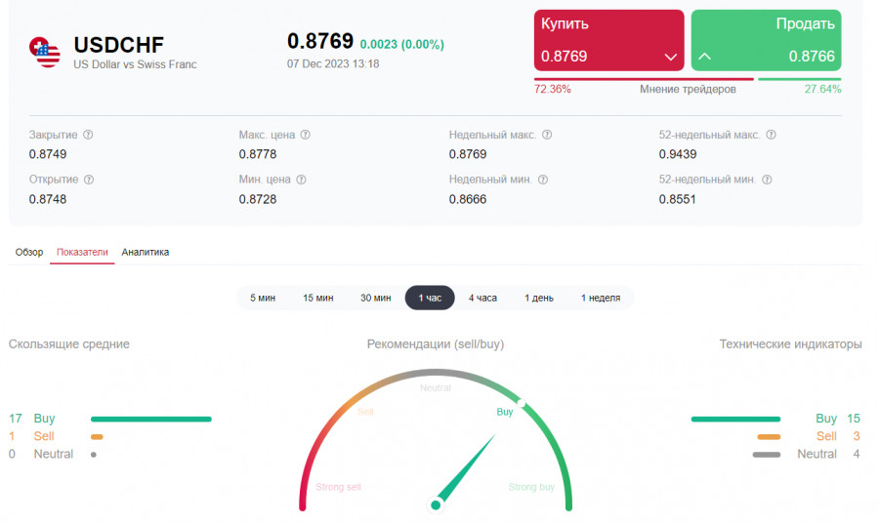Viewport: 879px width, 523px height.
Task: Click the max price value 0.8778
Action: click(257, 154)
